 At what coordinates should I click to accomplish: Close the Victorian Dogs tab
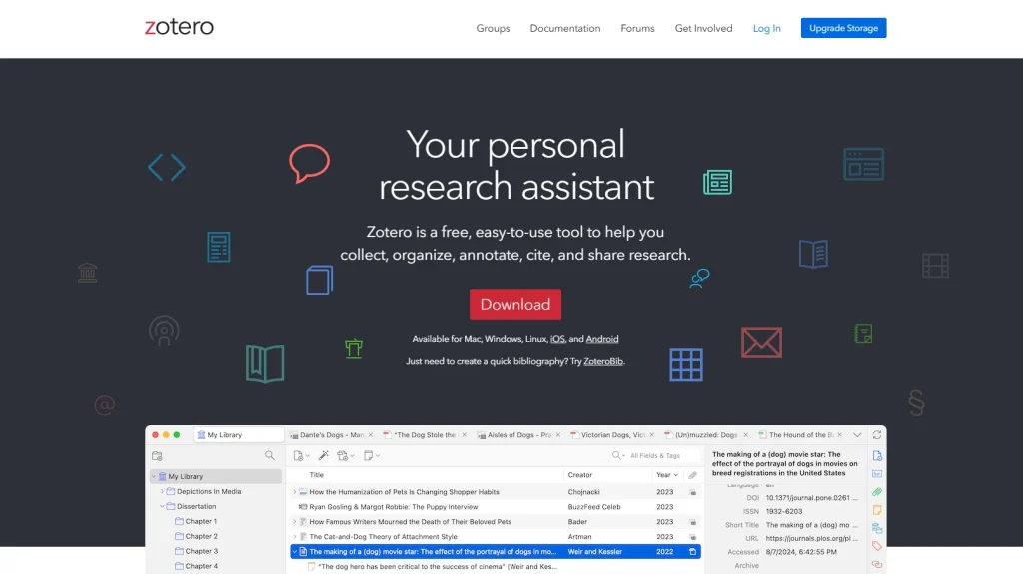coord(652,435)
